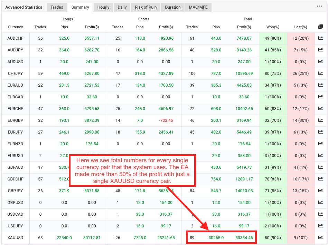Click the CHFJPY total profit 10595.69
The width and height of the screenshot is (328, 245).
(244, 73)
